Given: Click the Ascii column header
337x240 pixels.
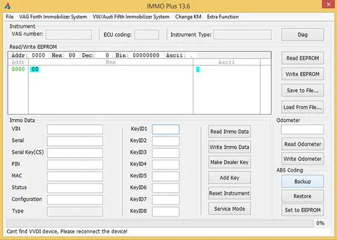Looking at the screenshot, I should [227, 62].
